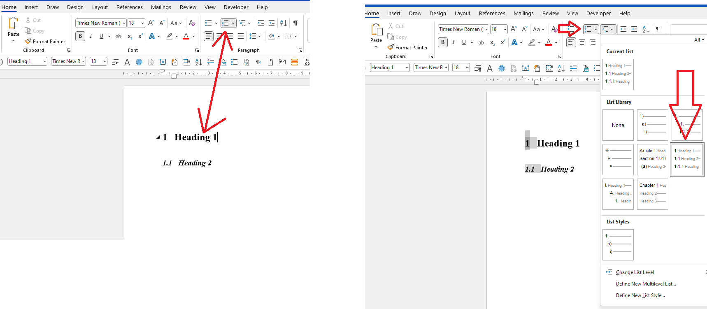Shrink font size in the left window
This screenshot has height=309, width=707.
(162, 23)
